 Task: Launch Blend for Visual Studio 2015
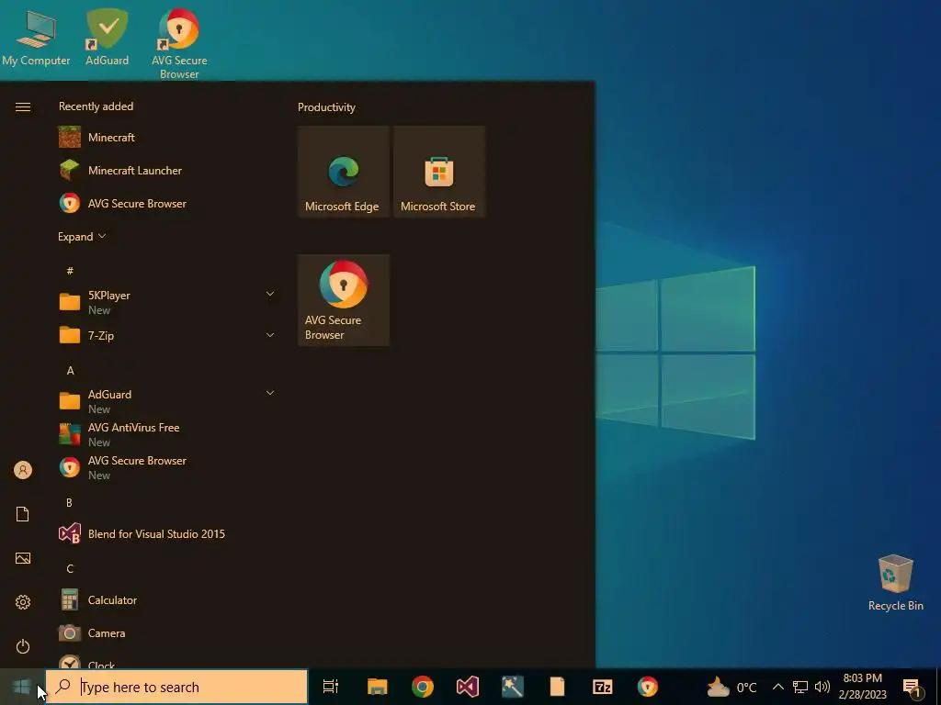click(165, 533)
